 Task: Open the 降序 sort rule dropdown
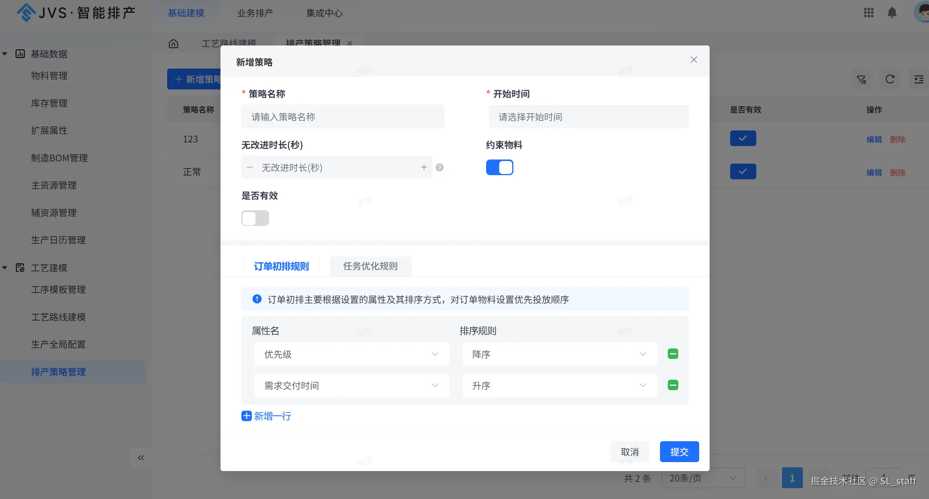pos(559,354)
